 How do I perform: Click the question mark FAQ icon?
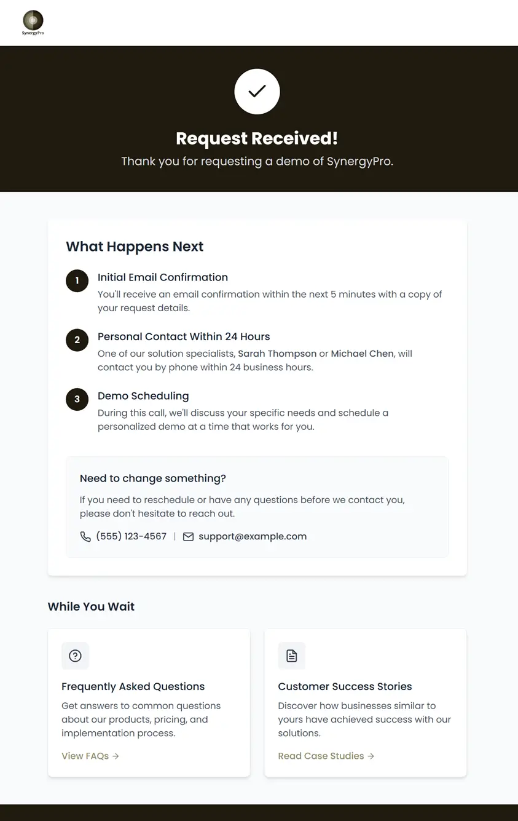[75, 656]
